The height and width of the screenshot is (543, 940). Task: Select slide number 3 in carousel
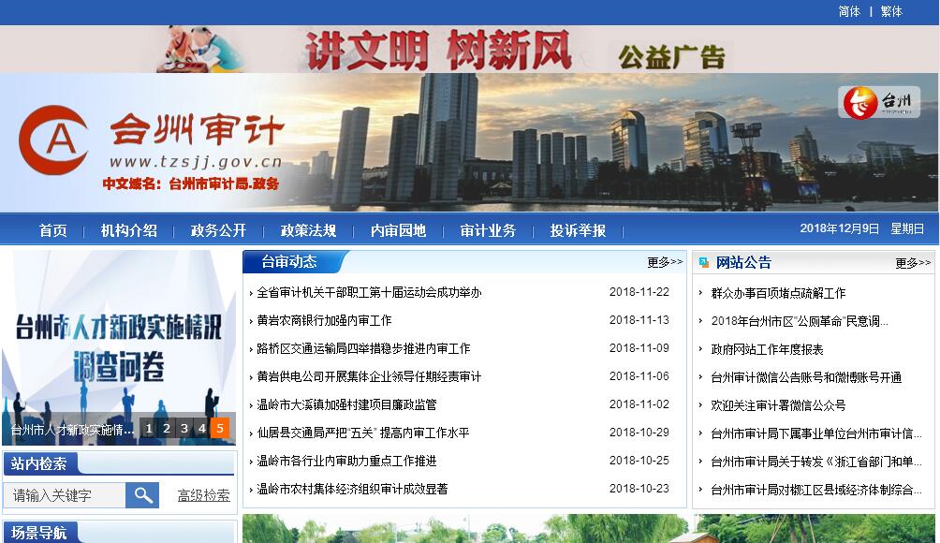pos(184,429)
